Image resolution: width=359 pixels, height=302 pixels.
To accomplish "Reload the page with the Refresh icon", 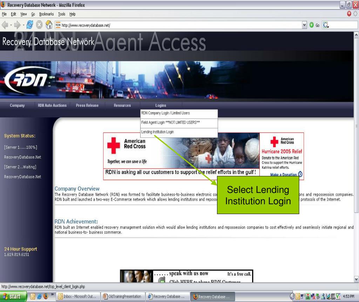I will point(30,25).
